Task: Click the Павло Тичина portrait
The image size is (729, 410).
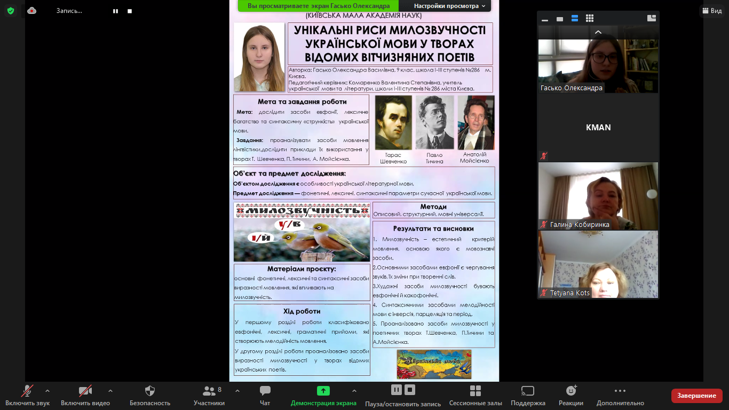Action: tap(434, 123)
